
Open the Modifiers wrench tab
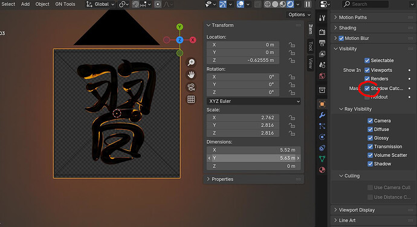pyautogui.click(x=322, y=115)
